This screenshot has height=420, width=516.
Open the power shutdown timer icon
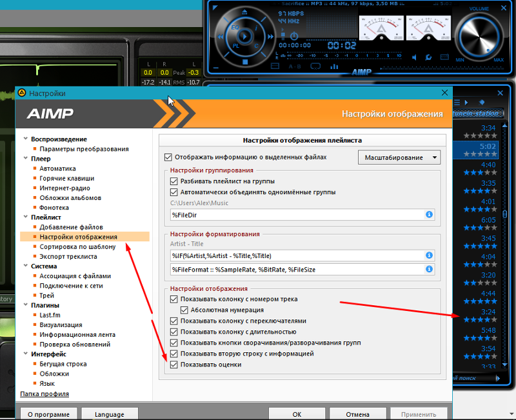[x=294, y=36]
